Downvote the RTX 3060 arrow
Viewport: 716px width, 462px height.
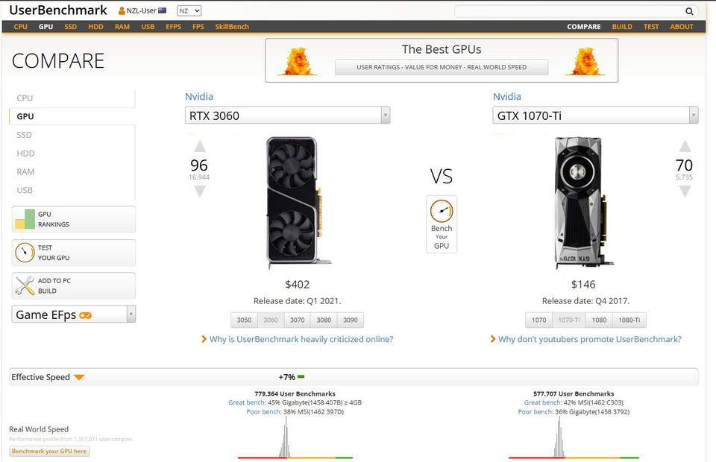click(x=200, y=192)
